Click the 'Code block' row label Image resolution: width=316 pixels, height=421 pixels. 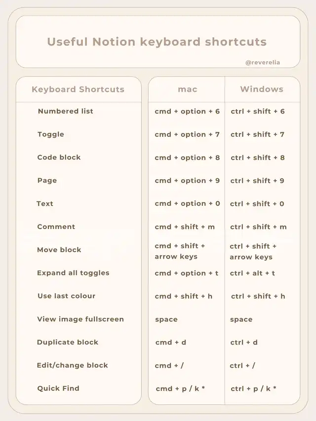pyautogui.click(x=59, y=157)
